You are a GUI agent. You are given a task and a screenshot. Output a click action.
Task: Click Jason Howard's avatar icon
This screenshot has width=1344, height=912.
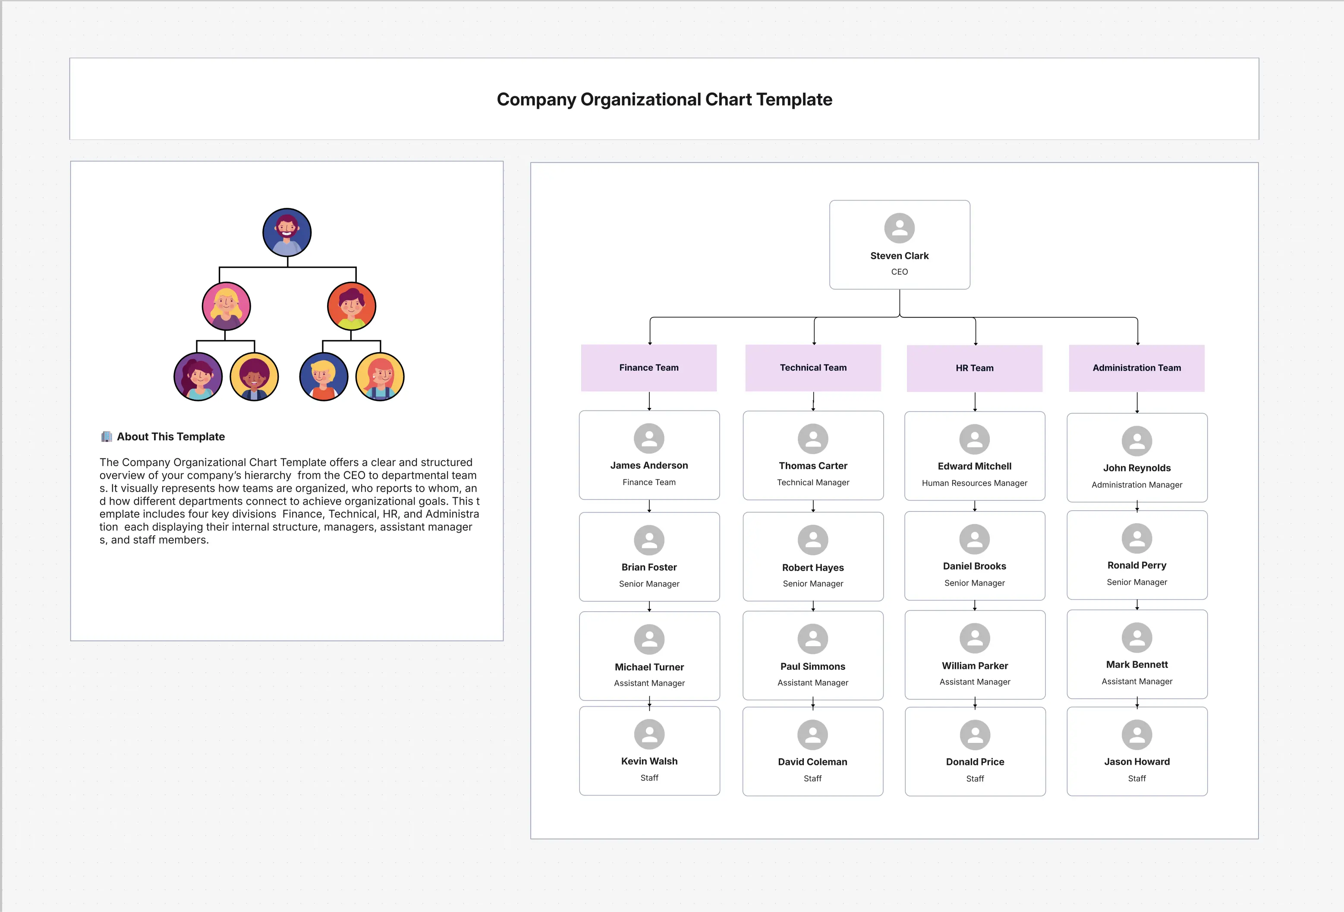(1136, 734)
